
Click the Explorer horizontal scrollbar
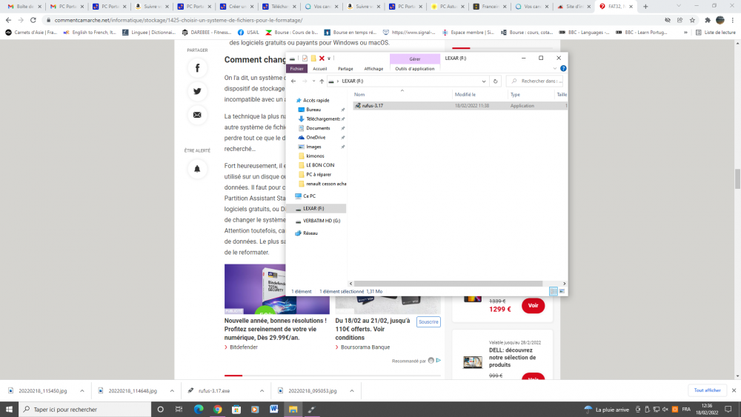(x=448, y=284)
